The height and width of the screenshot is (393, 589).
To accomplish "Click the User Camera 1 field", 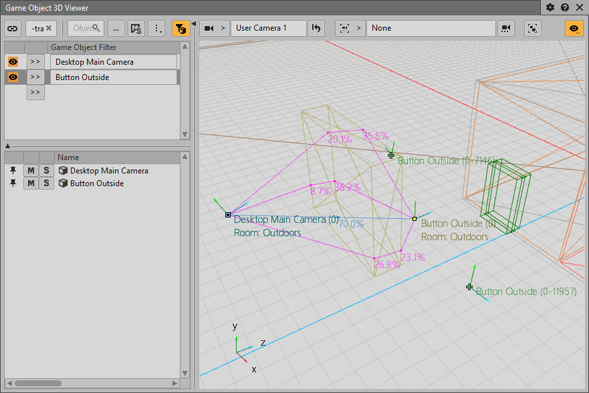I will tap(268, 28).
